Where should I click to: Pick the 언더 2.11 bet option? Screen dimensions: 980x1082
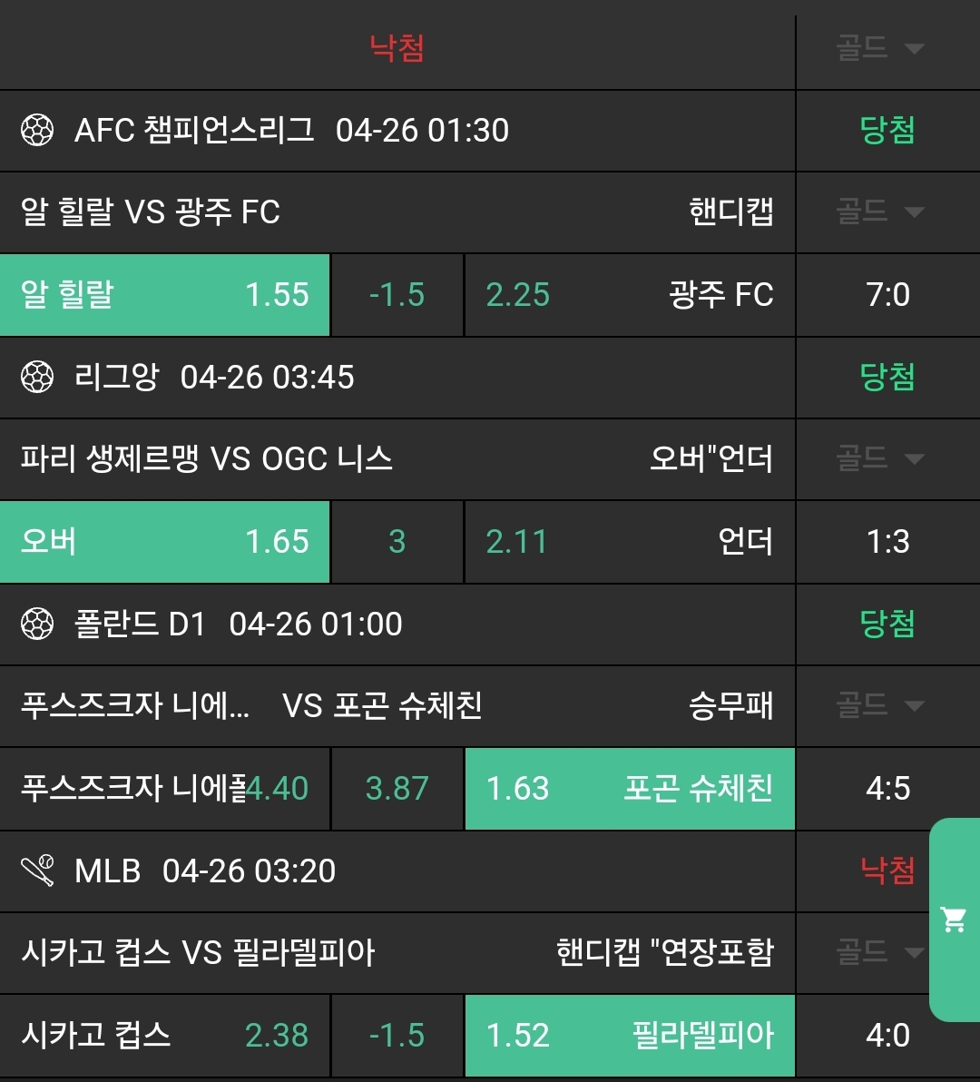(629, 542)
